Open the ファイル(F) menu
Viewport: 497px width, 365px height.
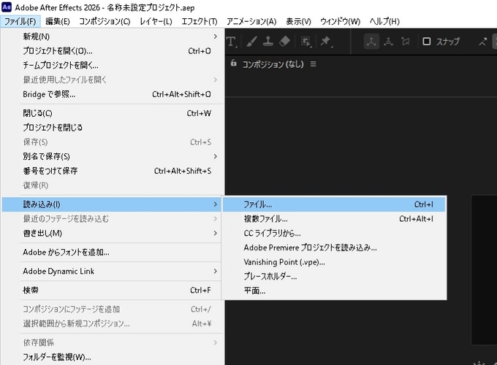(20, 21)
